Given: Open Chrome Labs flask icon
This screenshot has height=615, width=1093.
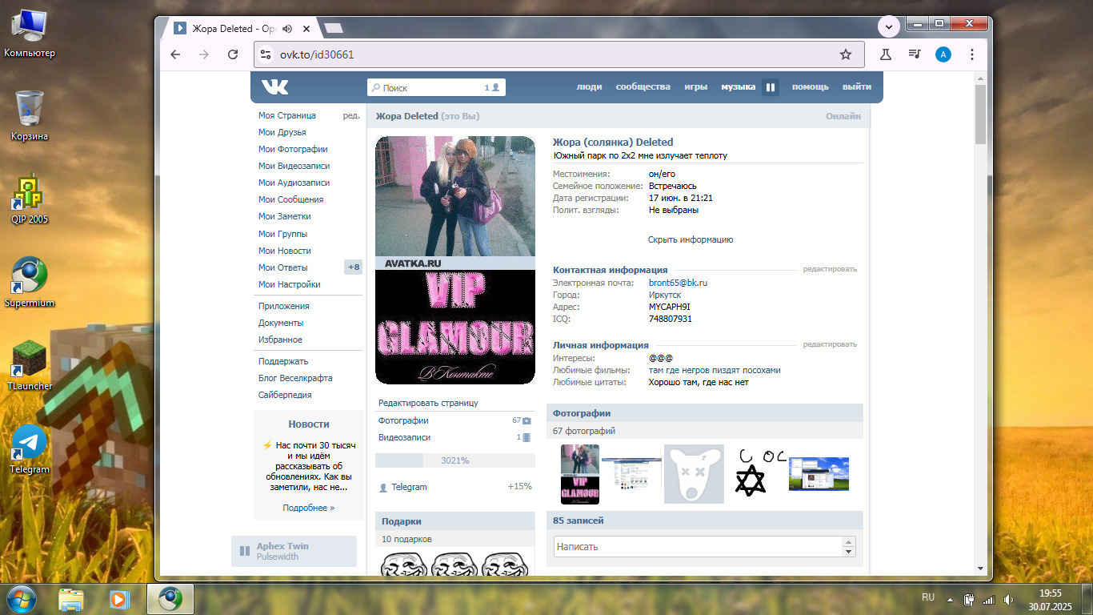Looking at the screenshot, I should tap(886, 54).
